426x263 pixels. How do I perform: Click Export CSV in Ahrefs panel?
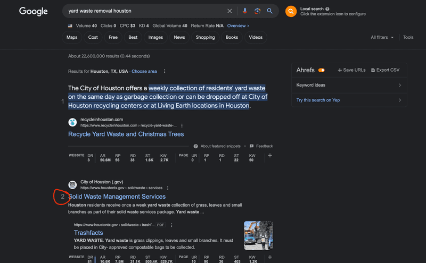click(385, 70)
